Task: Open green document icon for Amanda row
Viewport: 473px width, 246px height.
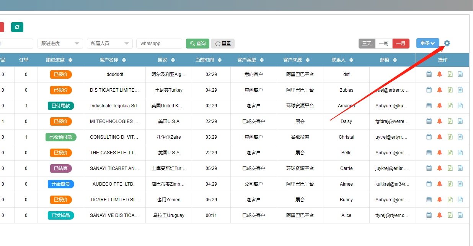Action: click(x=450, y=106)
